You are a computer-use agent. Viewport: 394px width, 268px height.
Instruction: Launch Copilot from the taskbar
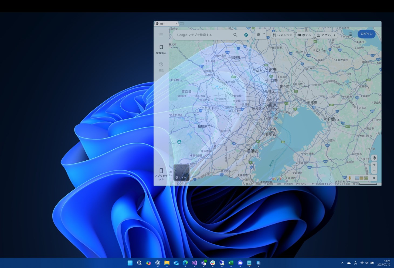148,263
